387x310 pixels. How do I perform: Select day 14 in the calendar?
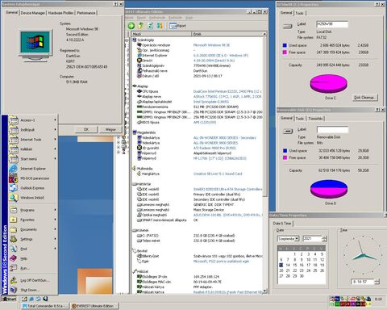(x=288, y=265)
